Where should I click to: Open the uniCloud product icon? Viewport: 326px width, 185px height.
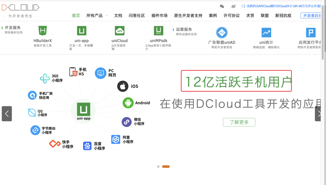point(120,31)
